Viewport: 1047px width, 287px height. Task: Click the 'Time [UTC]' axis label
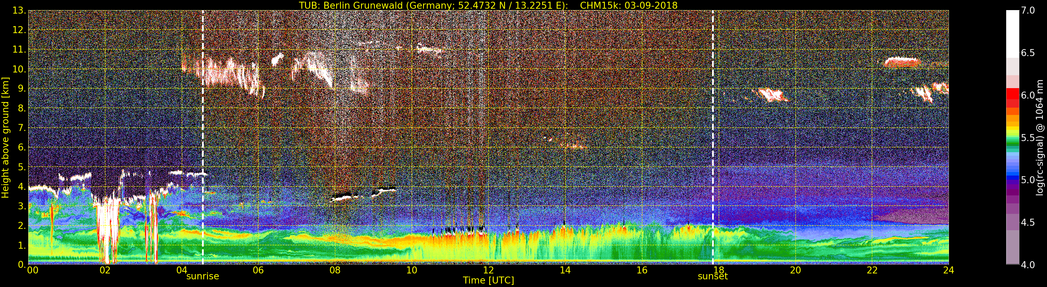pos(488,280)
